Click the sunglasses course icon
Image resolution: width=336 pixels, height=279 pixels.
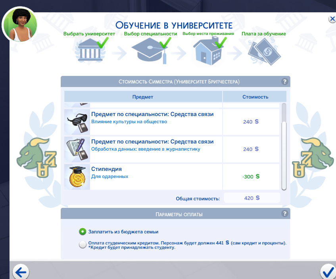pos(77,122)
